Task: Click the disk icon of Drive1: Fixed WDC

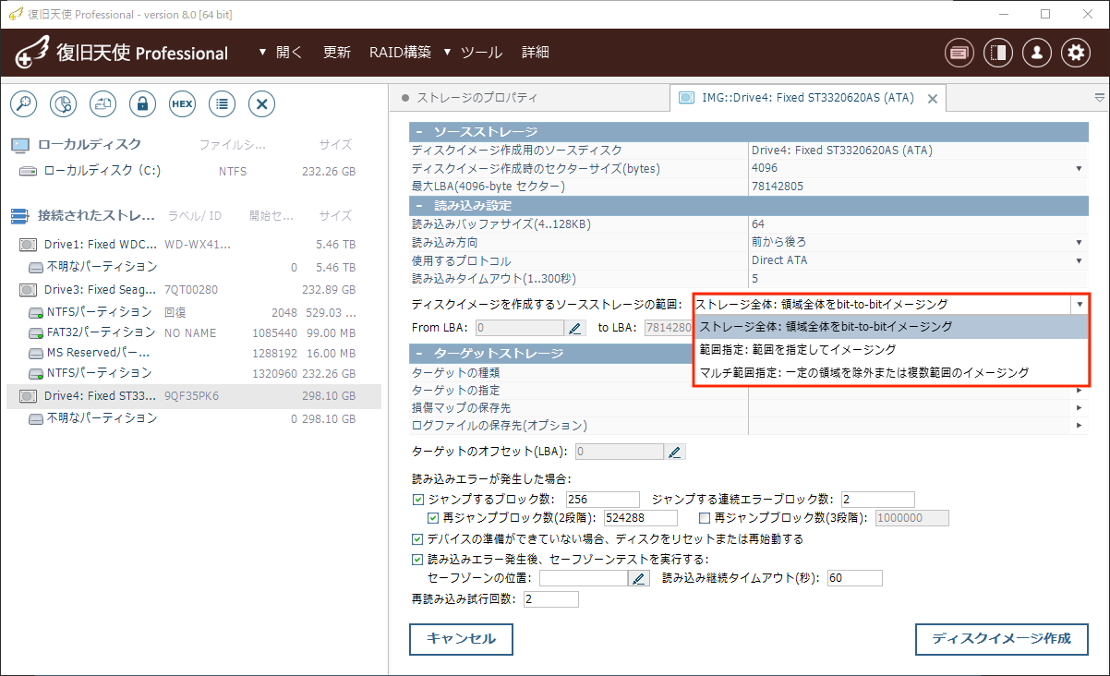Action: coord(28,246)
